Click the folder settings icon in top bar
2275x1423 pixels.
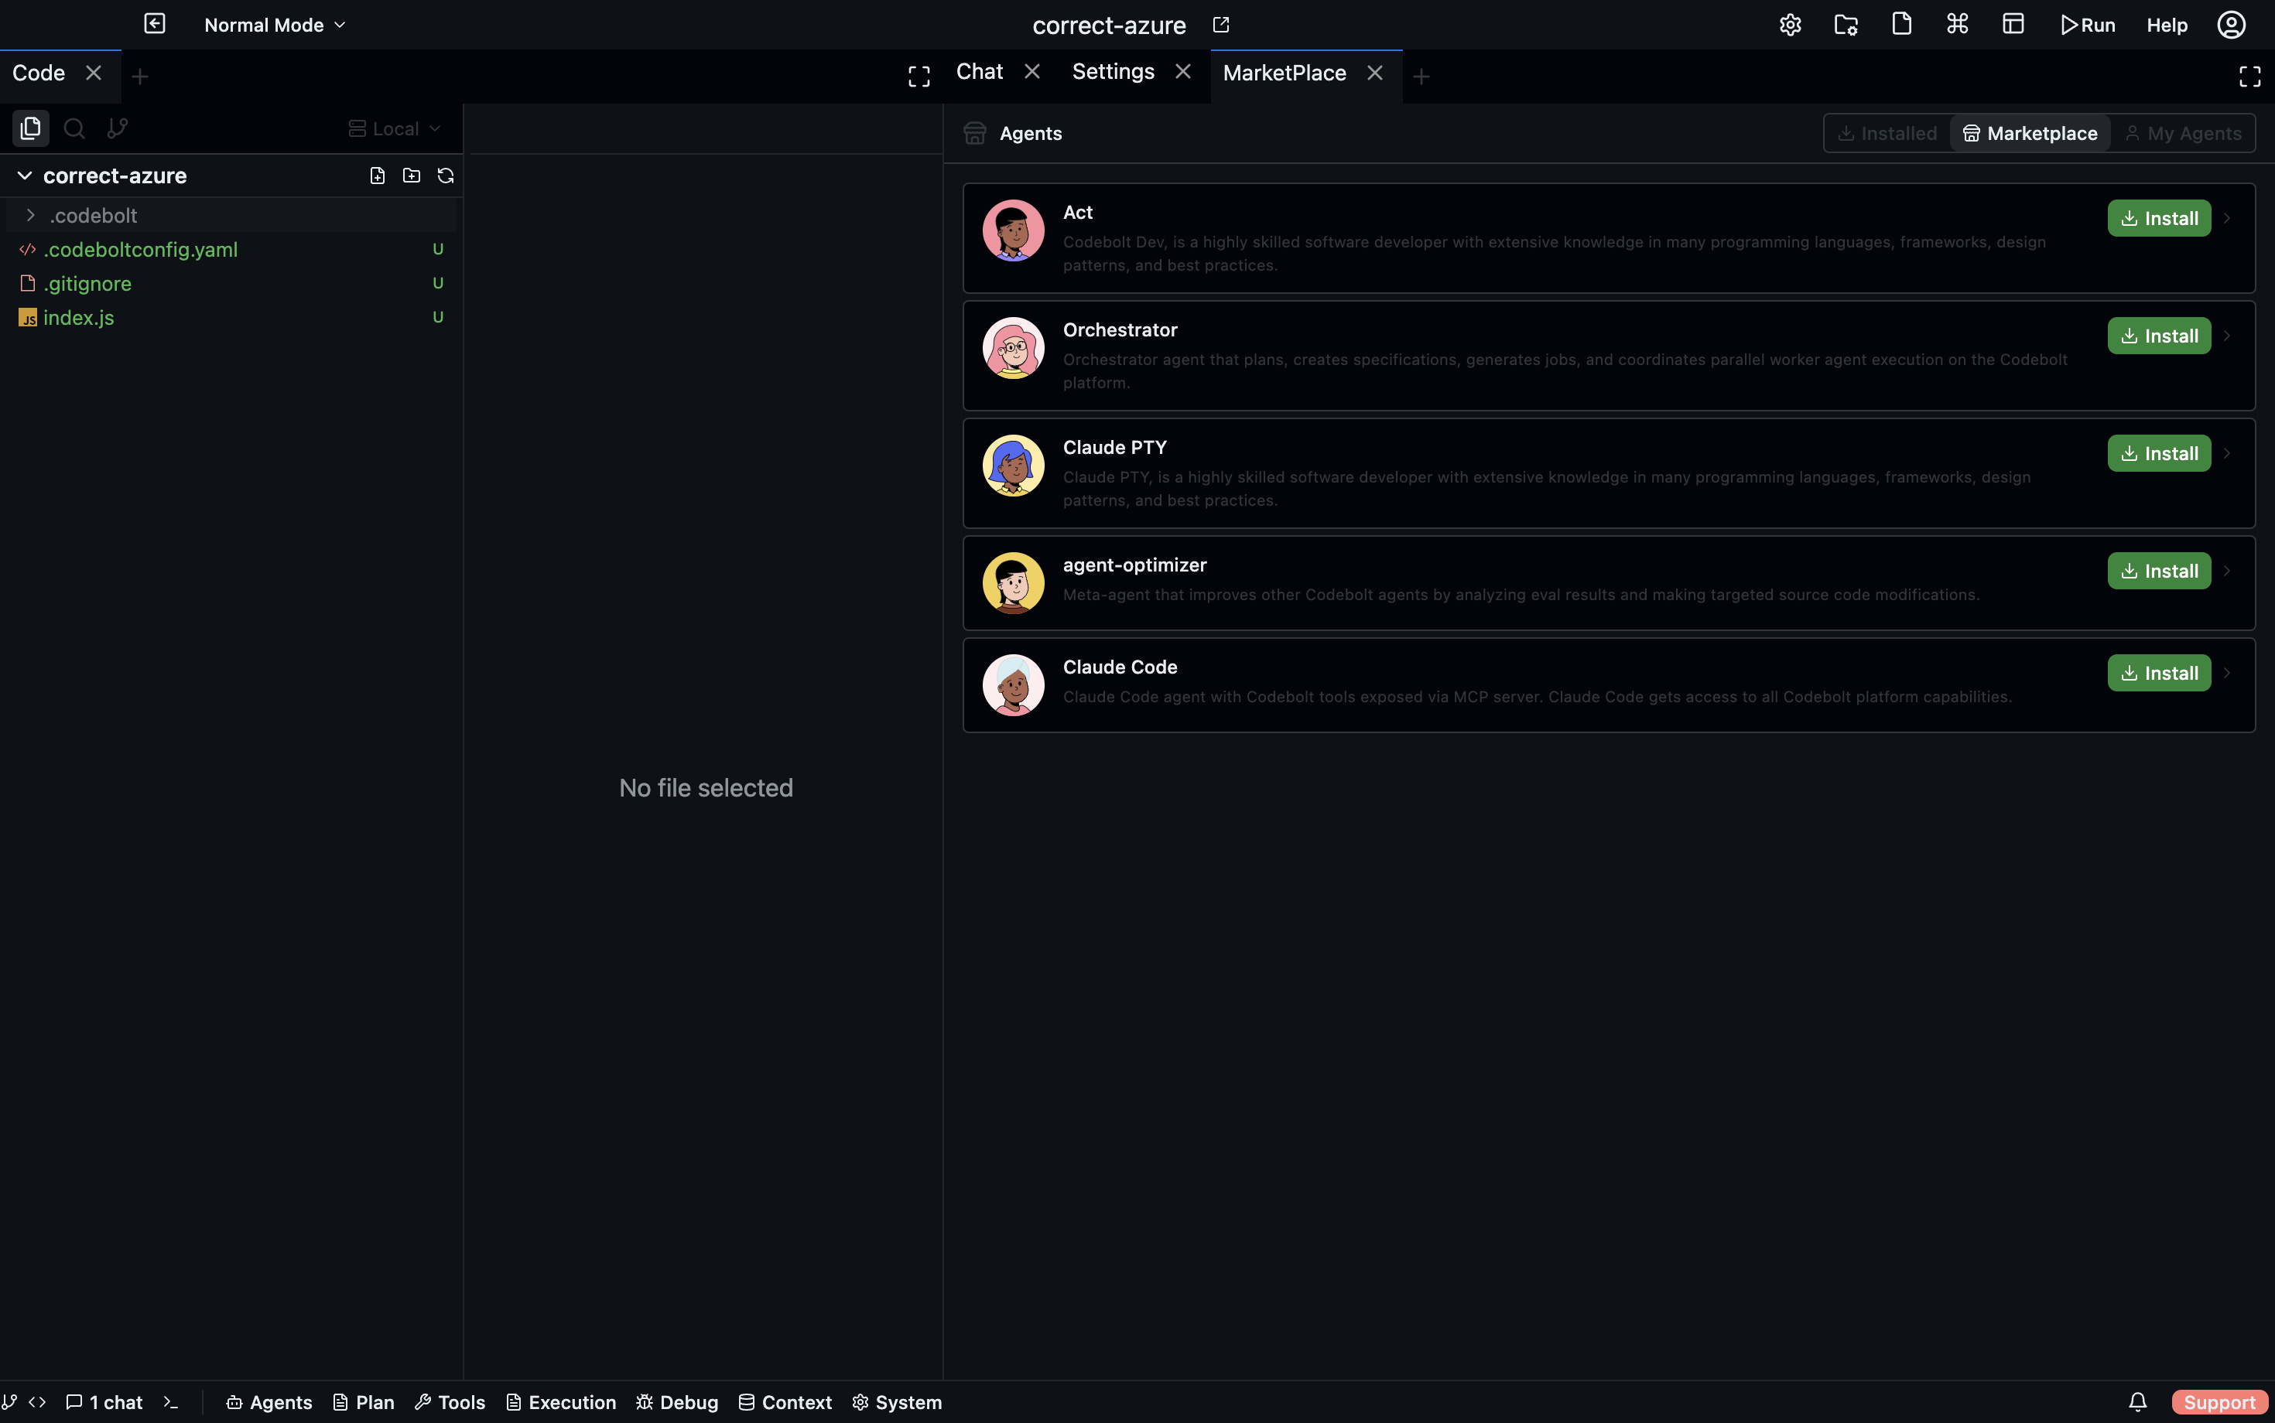(x=1846, y=25)
